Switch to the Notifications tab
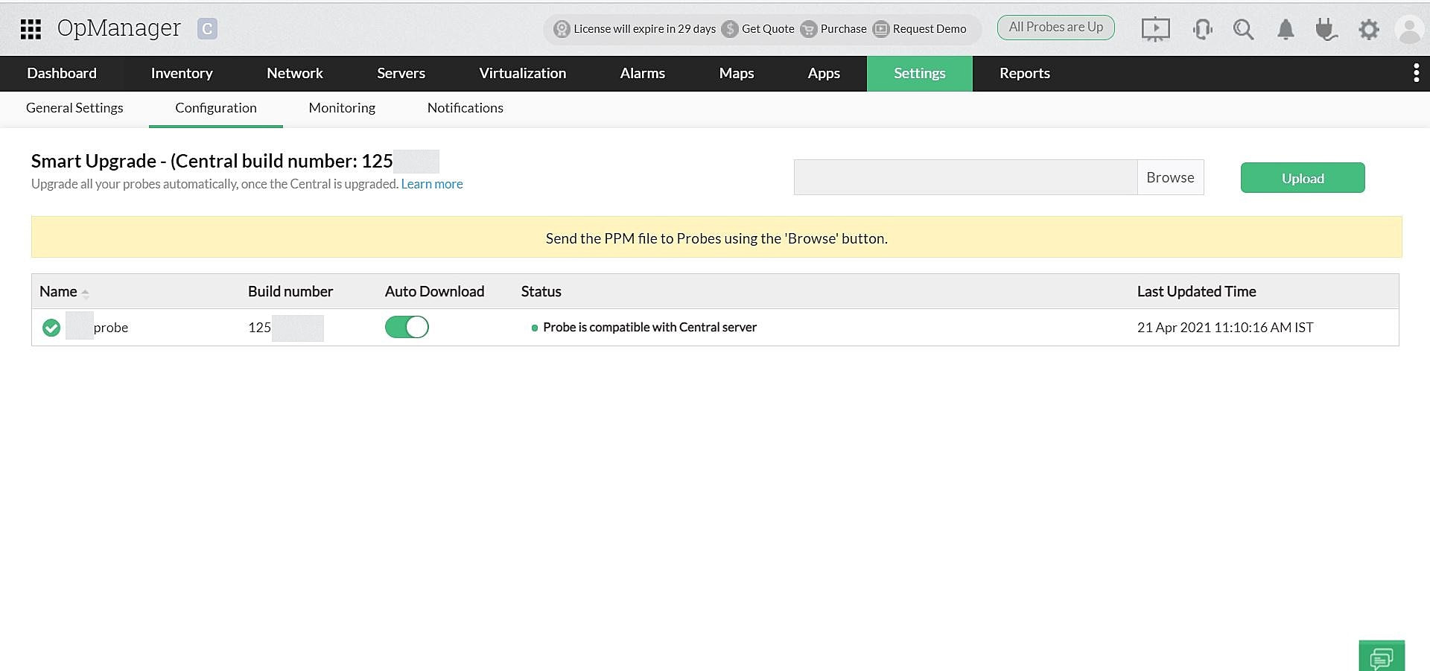This screenshot has height=671, width=1430. 465,108
